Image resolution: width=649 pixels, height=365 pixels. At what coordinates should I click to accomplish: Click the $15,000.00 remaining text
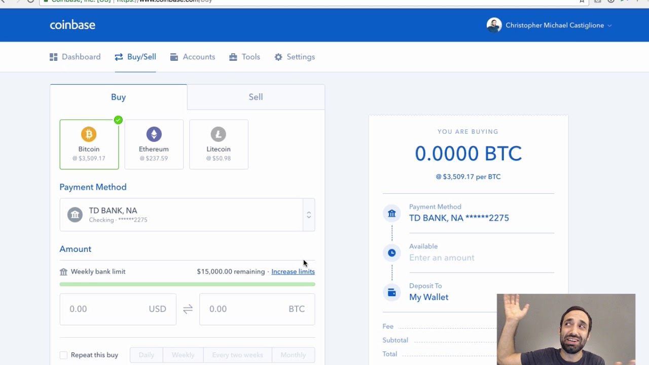click(231, 272)
